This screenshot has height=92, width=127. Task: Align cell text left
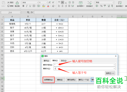[59, 6]
